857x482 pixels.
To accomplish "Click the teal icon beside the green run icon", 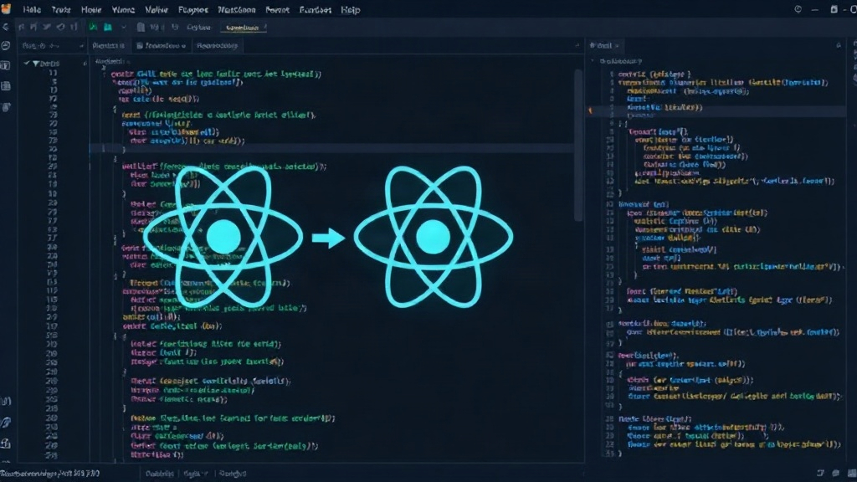I will (108, 27).
